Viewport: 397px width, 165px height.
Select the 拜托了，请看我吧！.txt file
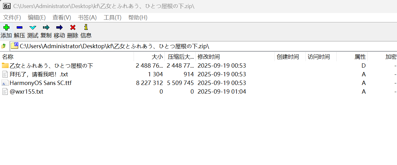[39, 74]
